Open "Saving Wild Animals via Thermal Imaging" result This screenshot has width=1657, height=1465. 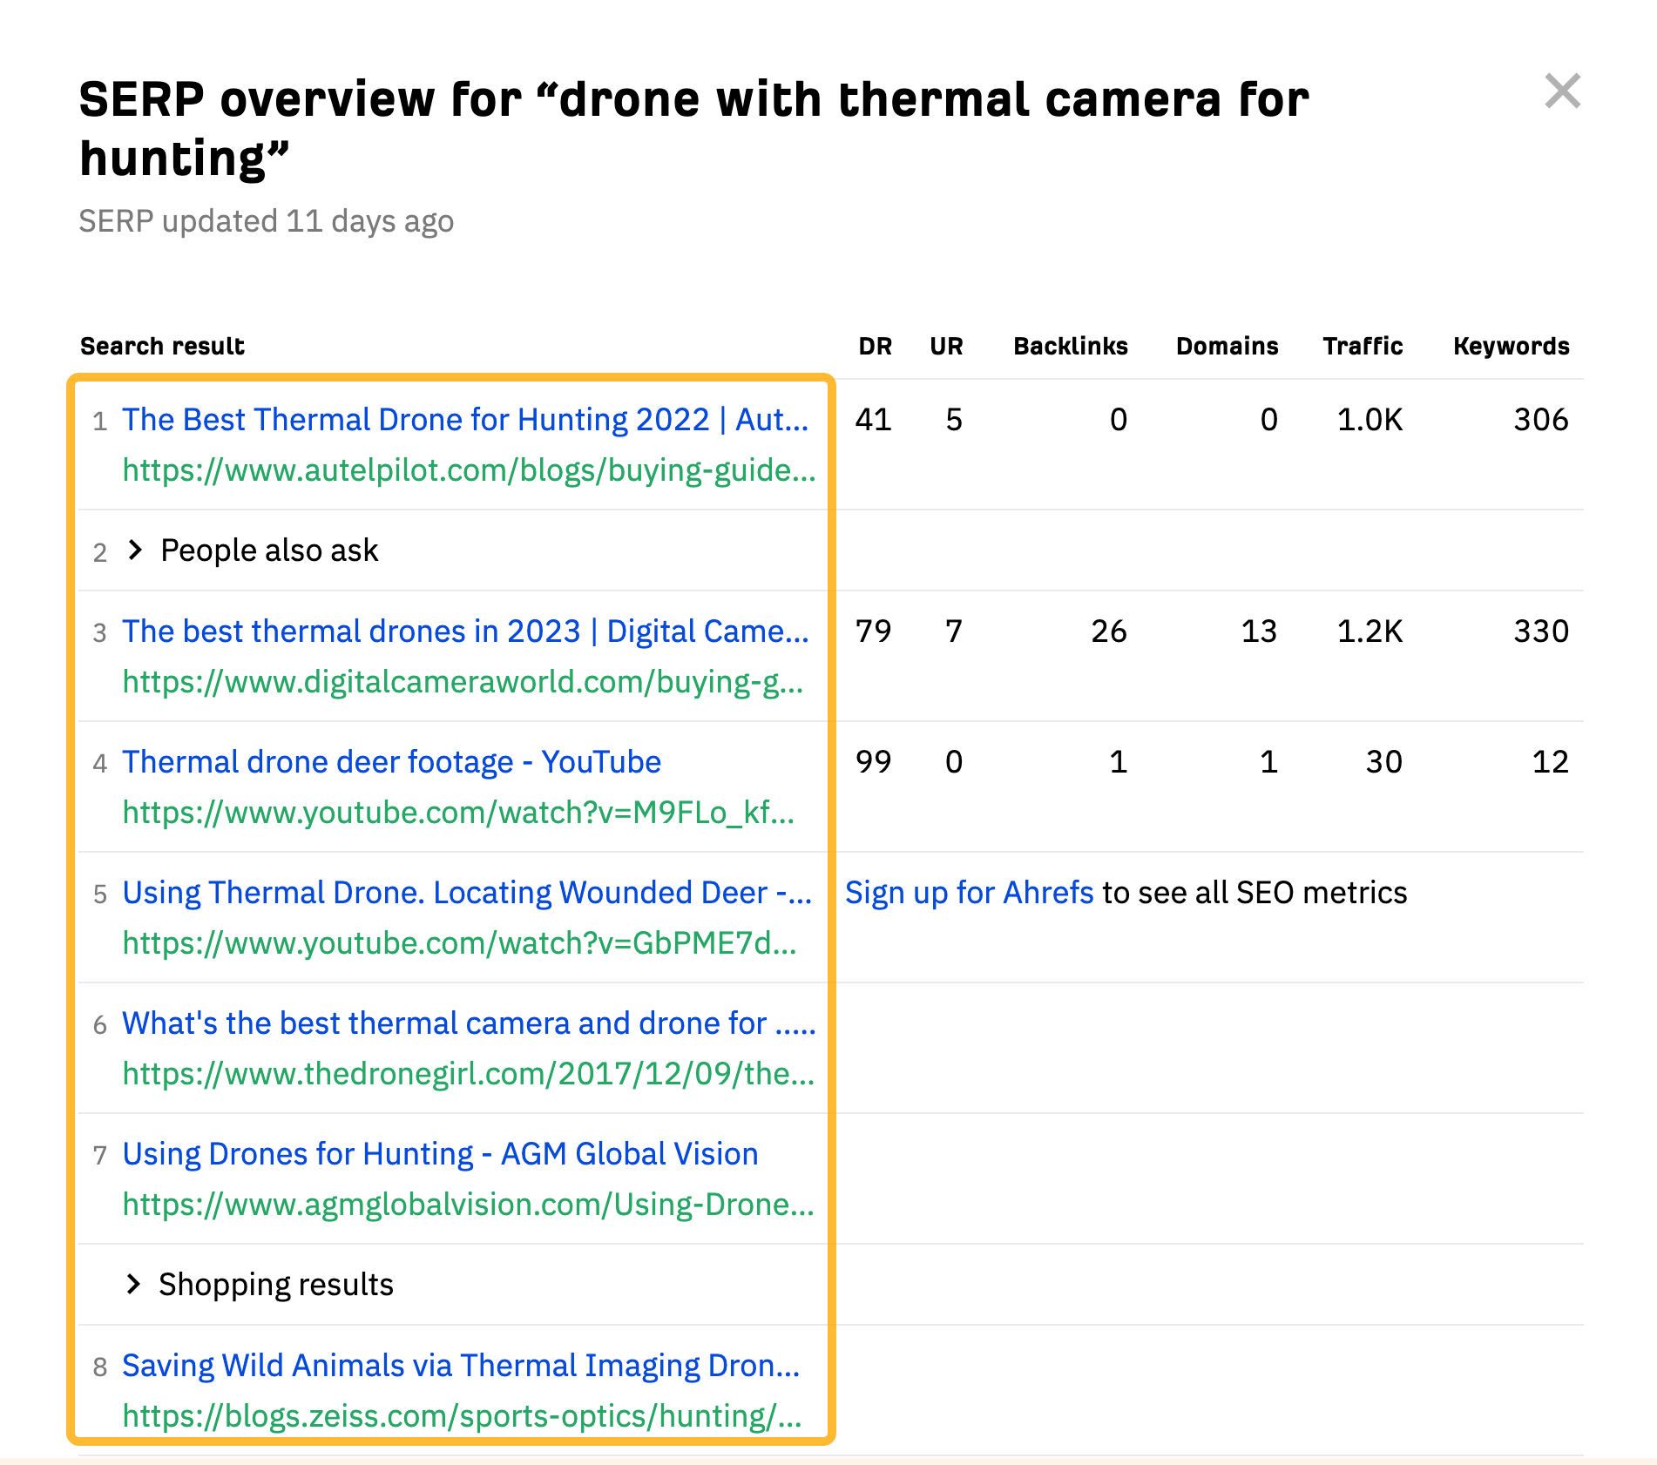click(460, 1366)
